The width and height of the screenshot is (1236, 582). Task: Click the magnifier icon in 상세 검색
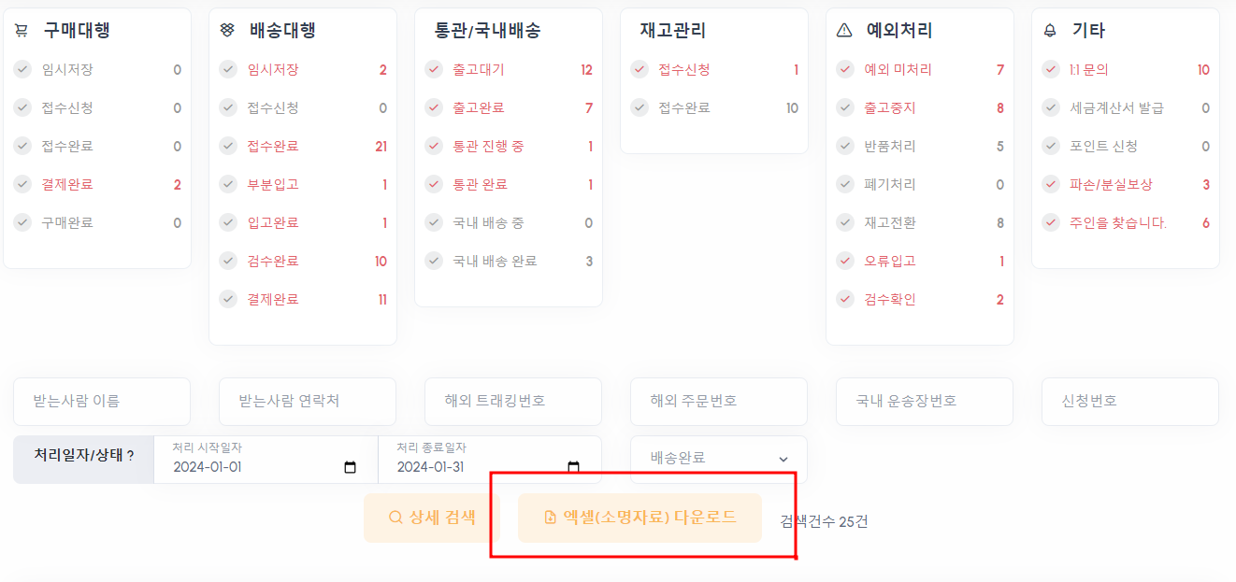click(x=395, y=518)
